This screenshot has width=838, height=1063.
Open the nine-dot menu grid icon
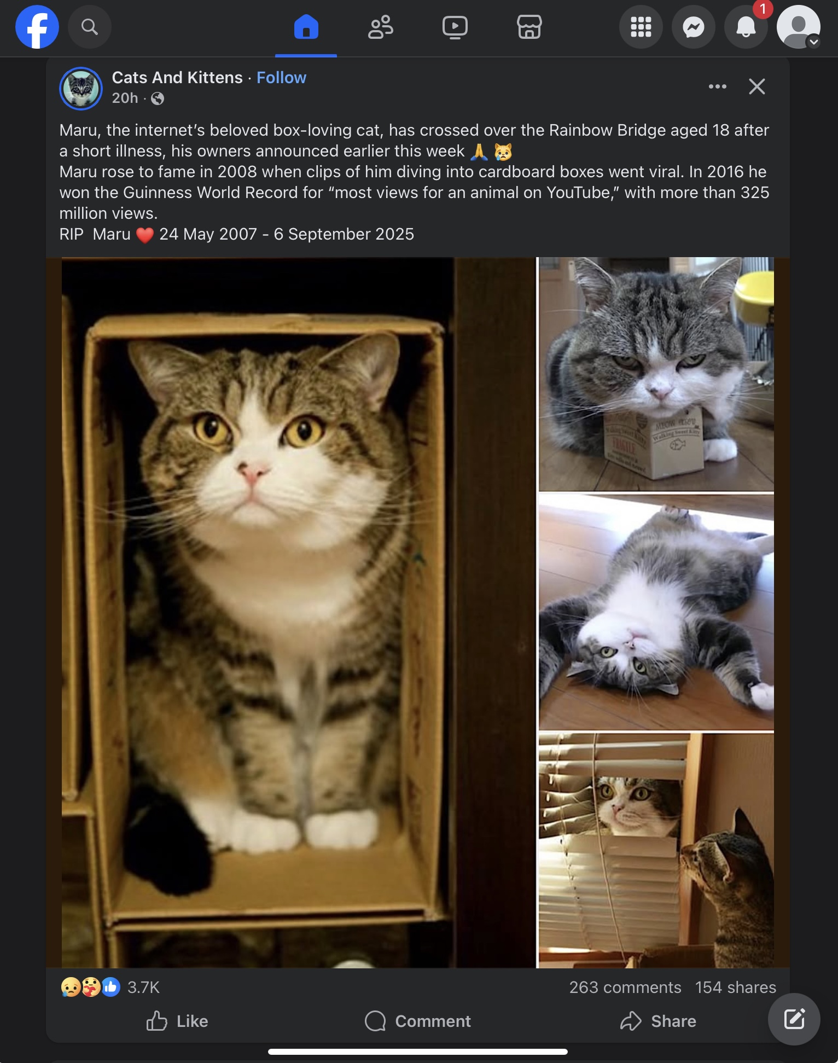click(641, 27)
